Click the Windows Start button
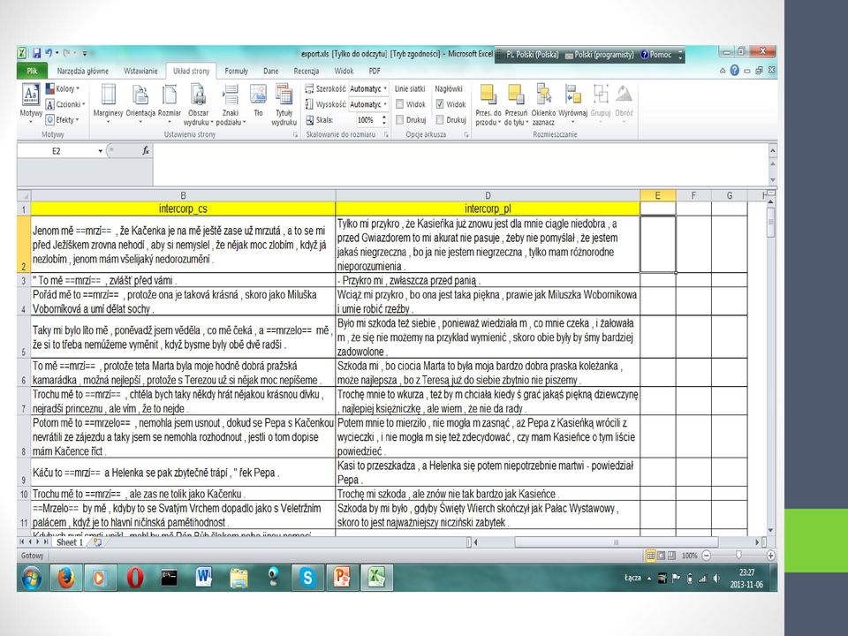This screenshot has height=636, width=848. pyautogui.click(x=32, y=578)
